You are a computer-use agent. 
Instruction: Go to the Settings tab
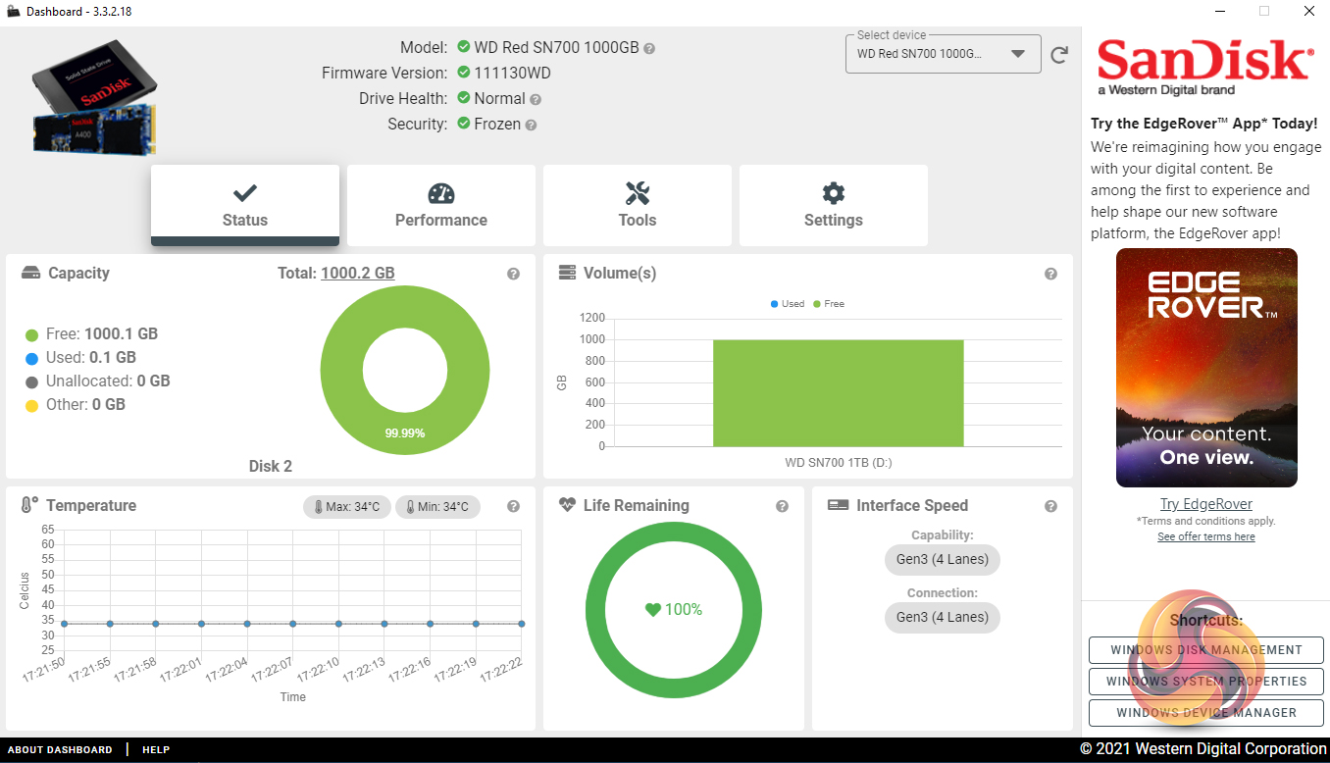834,205
